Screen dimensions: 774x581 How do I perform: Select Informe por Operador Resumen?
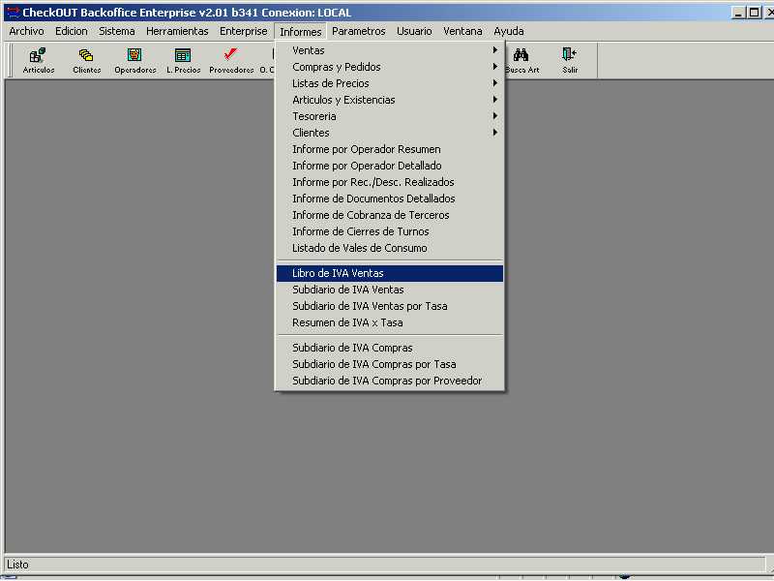390,149
